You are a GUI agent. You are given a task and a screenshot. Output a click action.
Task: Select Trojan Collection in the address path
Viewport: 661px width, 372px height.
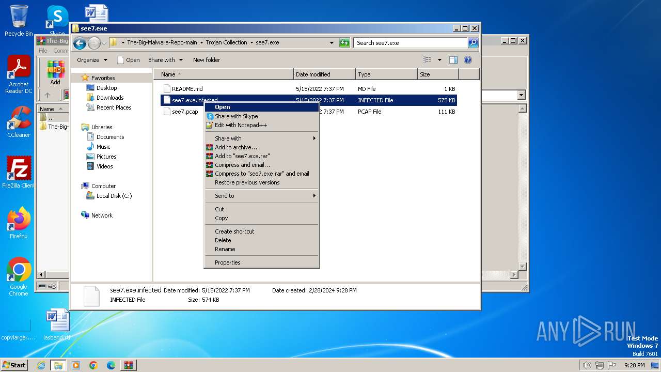226,43
